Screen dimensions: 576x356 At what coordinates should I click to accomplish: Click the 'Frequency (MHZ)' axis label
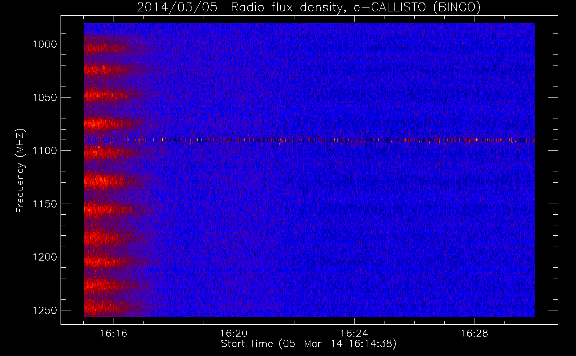[x=21, y=171]
